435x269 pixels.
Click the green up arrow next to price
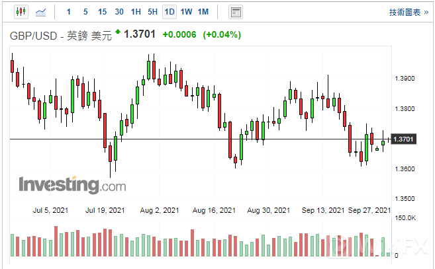tap(118, 32)
